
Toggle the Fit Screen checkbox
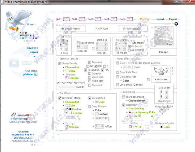click(x=129, y=47)
